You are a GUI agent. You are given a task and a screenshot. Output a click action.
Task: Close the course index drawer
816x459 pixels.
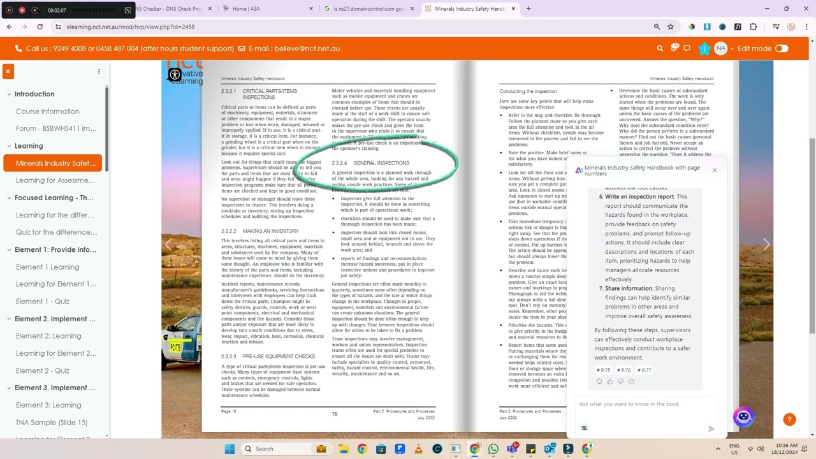pyautogui.click(x=8, y=71)
